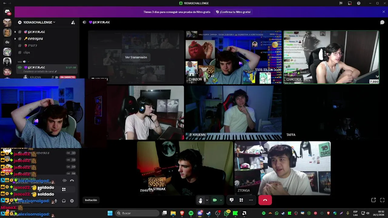
Task: Focus TAFFA's dark video tile
Action: coord(331,113)
